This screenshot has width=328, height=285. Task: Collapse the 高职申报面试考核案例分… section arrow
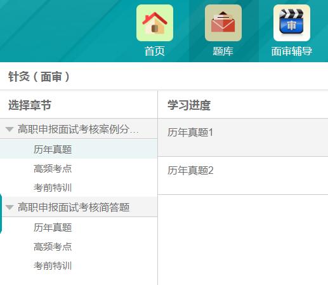coord(10,129)
